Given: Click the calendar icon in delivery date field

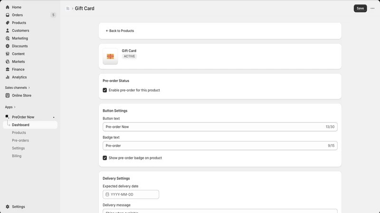Looking at the screenshot, I should 107,195.
